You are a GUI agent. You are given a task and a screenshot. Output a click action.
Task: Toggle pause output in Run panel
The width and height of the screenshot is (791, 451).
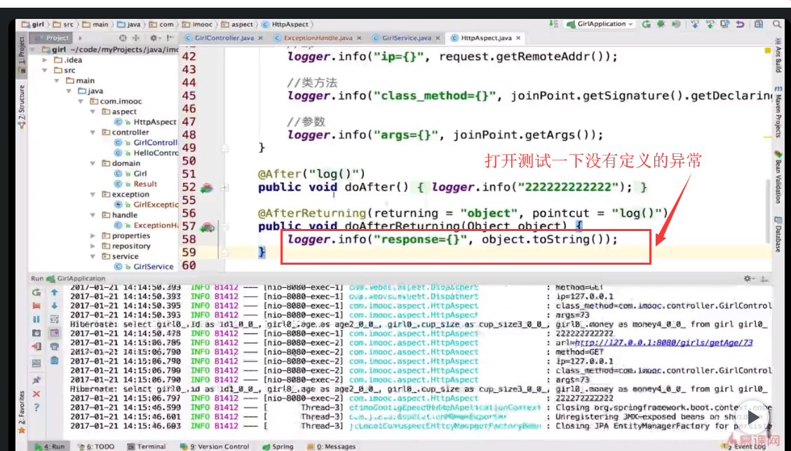(36, 319)
